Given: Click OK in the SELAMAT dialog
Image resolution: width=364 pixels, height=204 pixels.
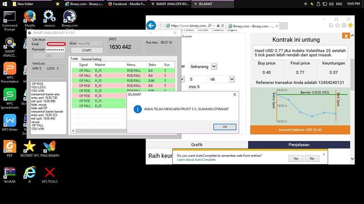Looking at the screenshot, I should pos(224,127).
